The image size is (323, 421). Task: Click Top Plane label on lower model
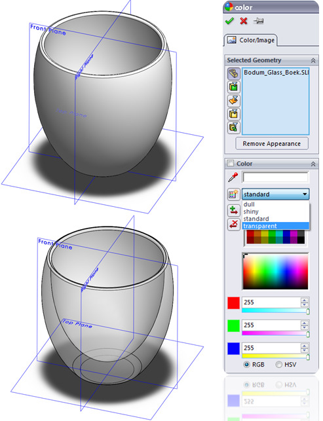click(77, 323)
